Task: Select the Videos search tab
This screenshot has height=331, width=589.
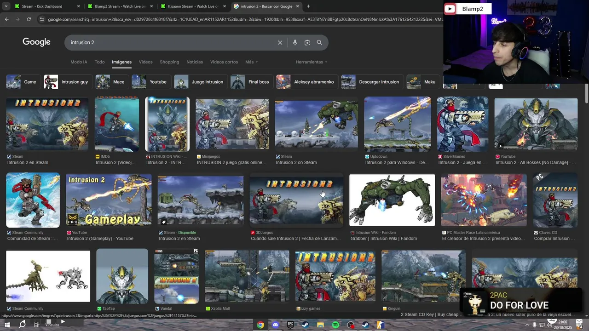Action: click(145, 62)
